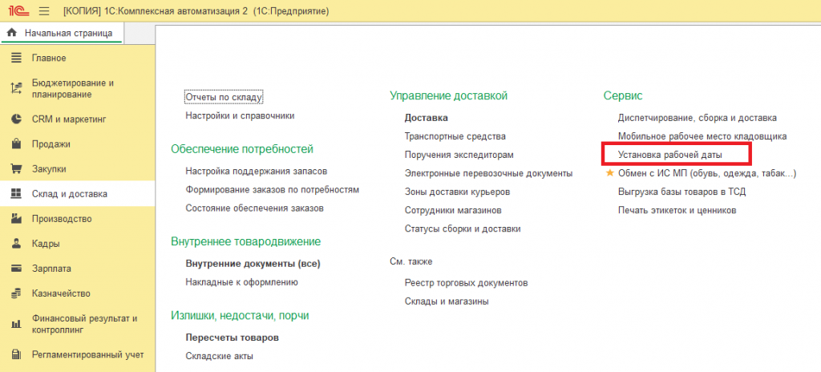The width and height of the screenshot is (821, 372).
Task: Open Зоны доставки курьеров
Action: pyautogui.click(x=457, y=192)
